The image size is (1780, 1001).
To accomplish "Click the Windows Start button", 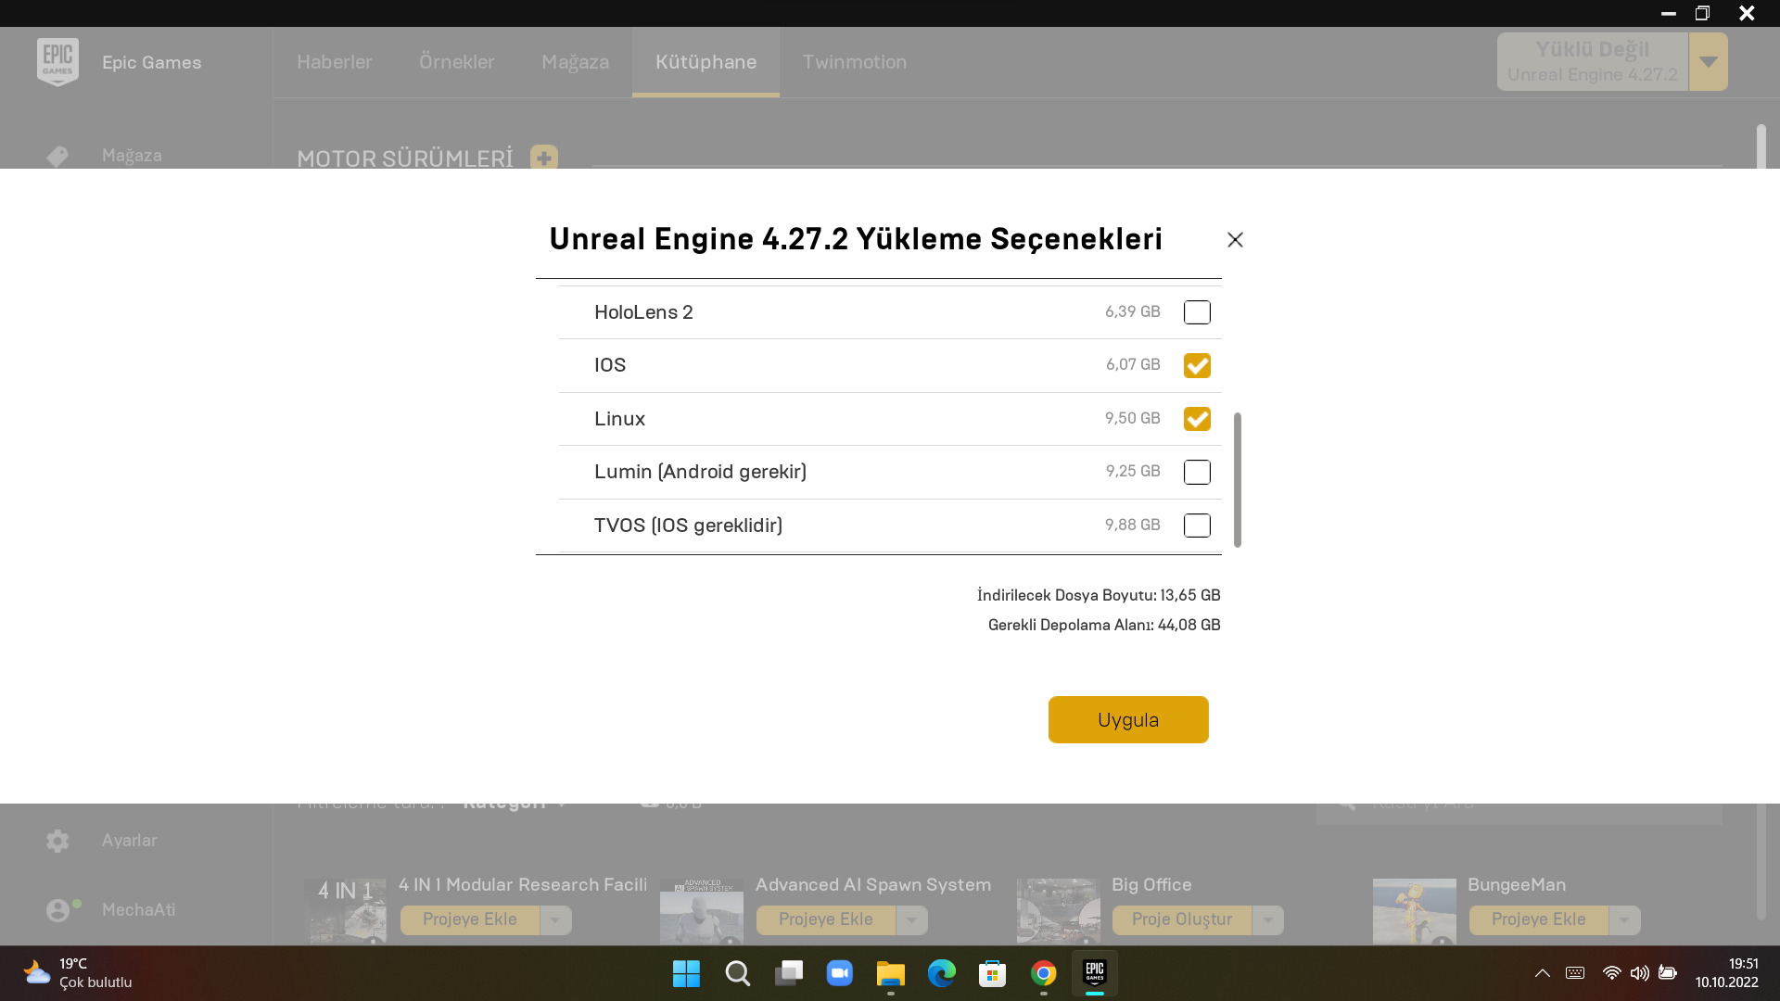I will 685,973.
